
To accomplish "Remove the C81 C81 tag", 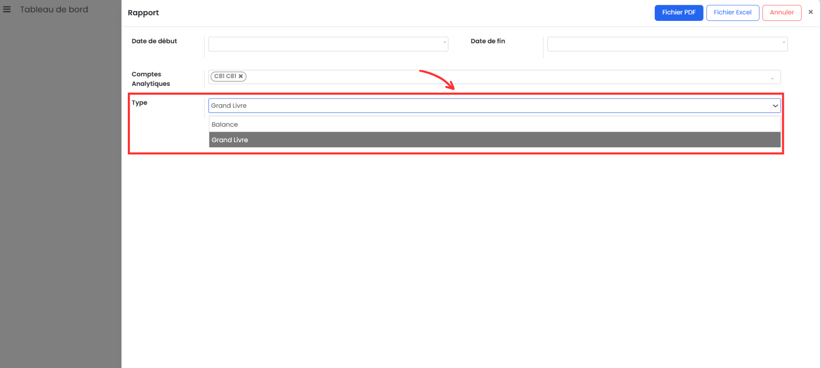I will pos(240,76).
